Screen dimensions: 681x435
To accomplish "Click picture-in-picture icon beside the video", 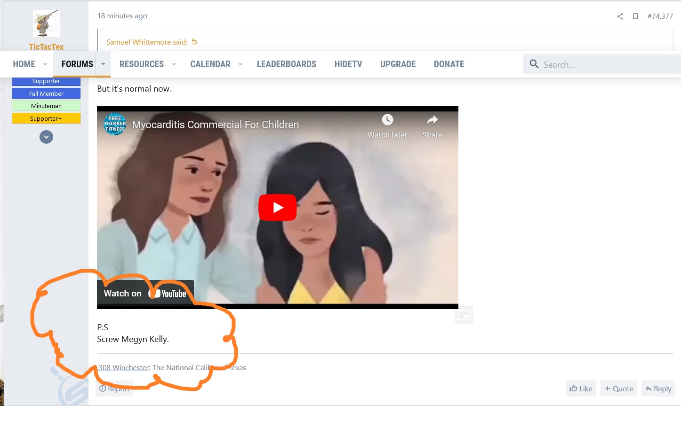I will [464, 315].
